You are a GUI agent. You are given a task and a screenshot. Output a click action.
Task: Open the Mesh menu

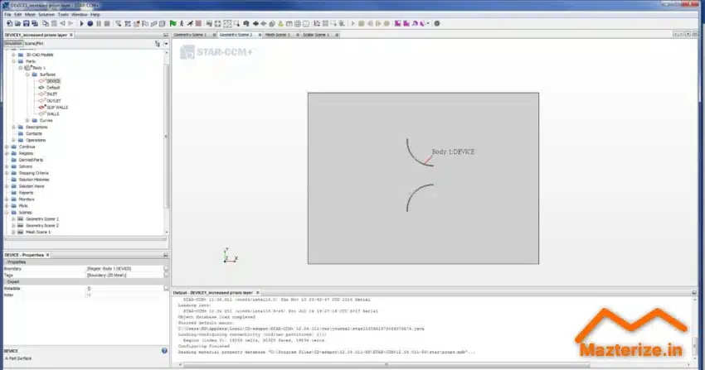click(x=30, y=14)
